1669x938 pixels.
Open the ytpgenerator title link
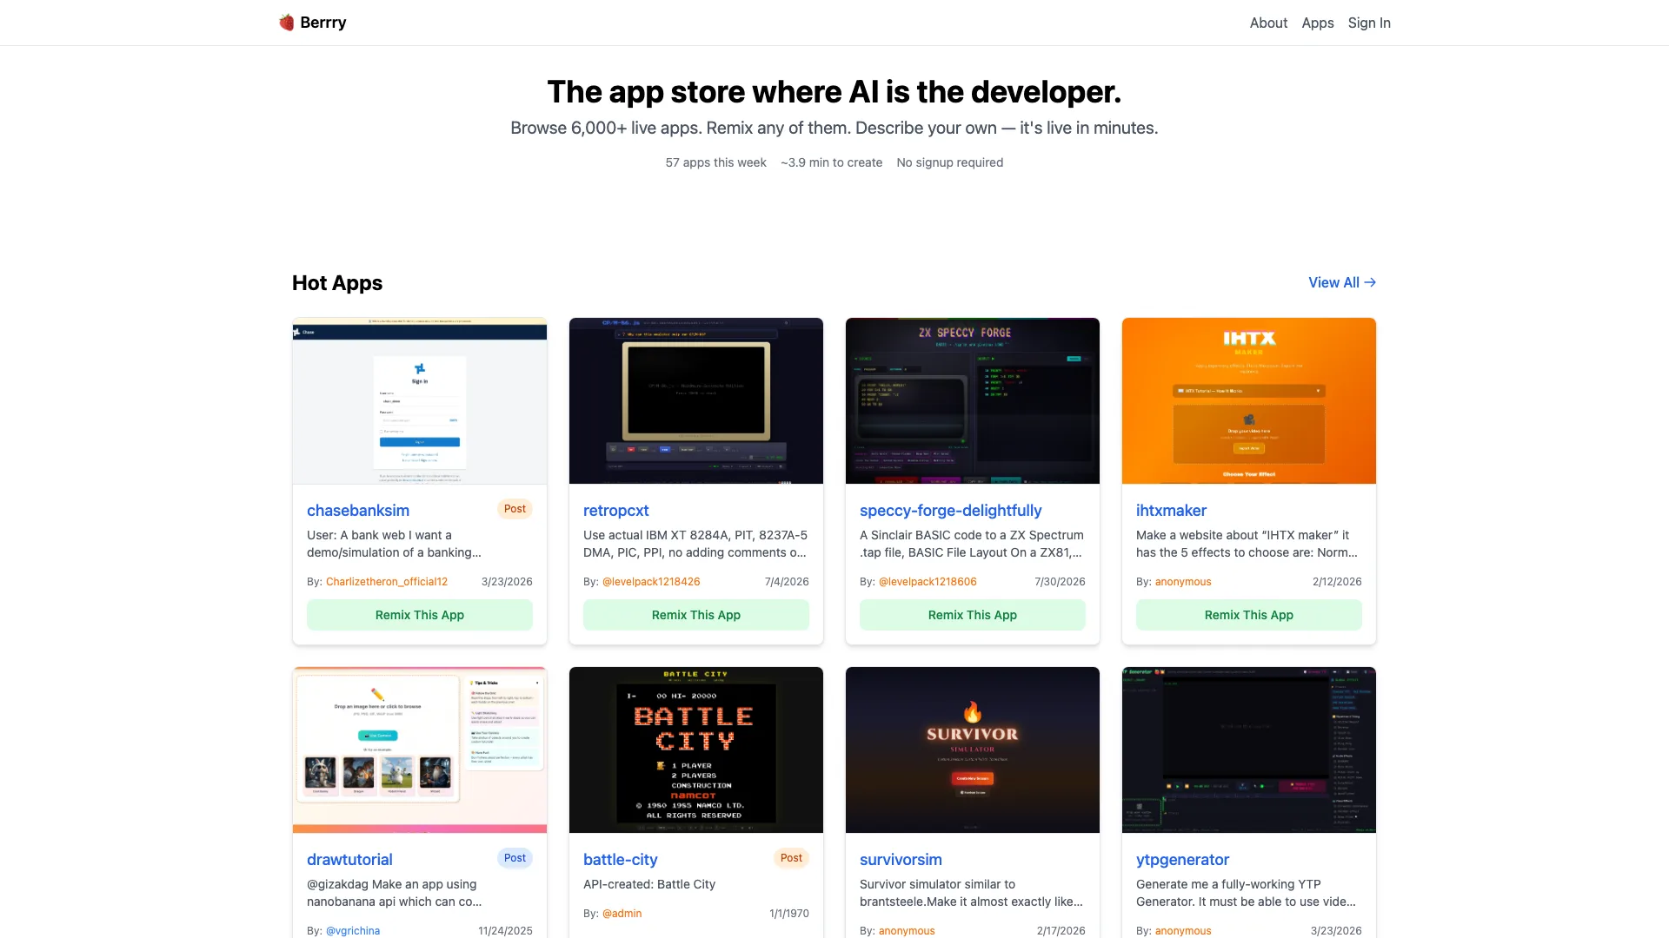[1182, 860]
